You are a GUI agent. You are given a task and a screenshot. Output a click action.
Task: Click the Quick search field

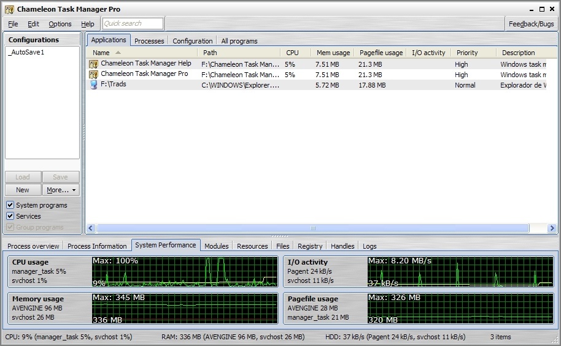click(133, 23)
